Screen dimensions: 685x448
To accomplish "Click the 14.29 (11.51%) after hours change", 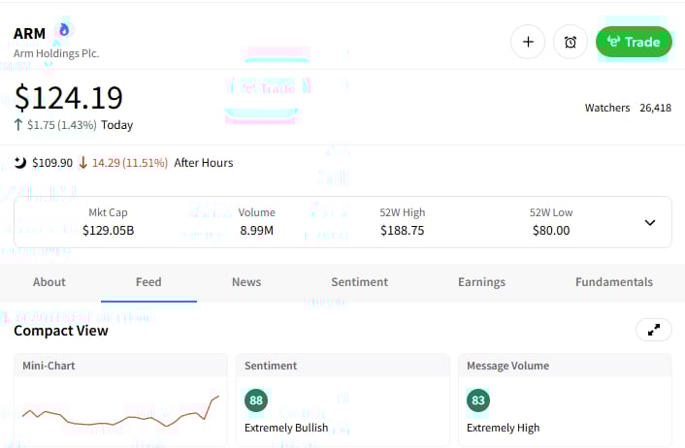I will (130, 163).
